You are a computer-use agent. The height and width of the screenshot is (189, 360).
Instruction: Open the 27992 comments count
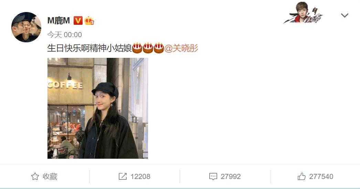231,176
